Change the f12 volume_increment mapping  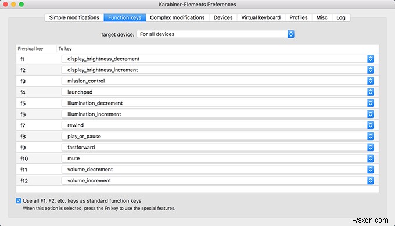coord(218,181)
